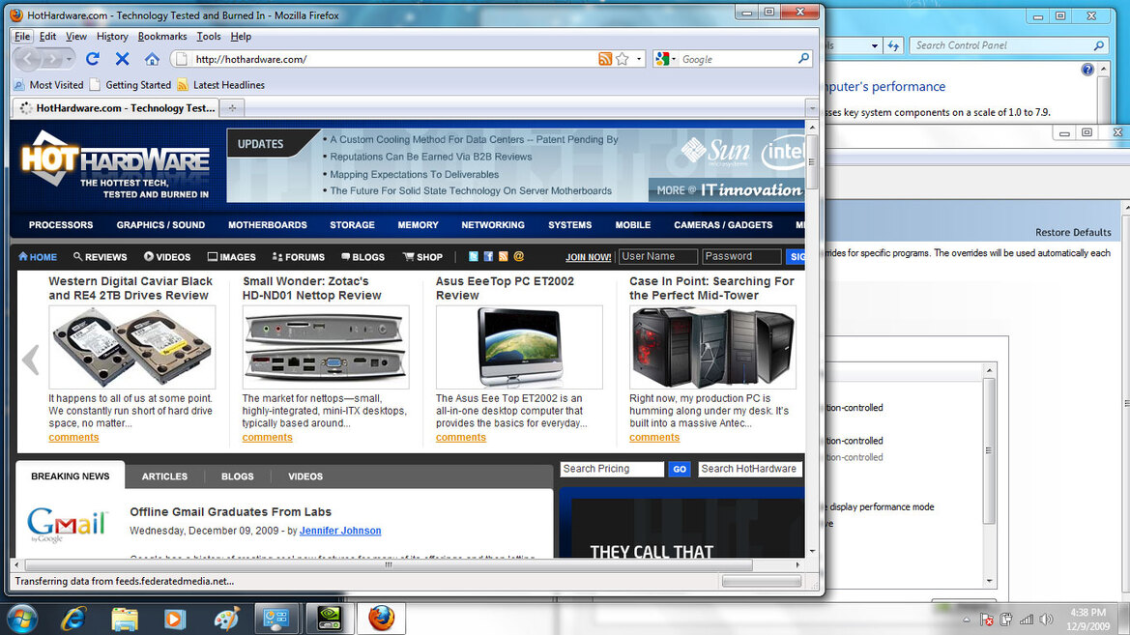Click the search magnifier in Google box
The width and height of the screenshot is (1130, 635).
(803, 58)
